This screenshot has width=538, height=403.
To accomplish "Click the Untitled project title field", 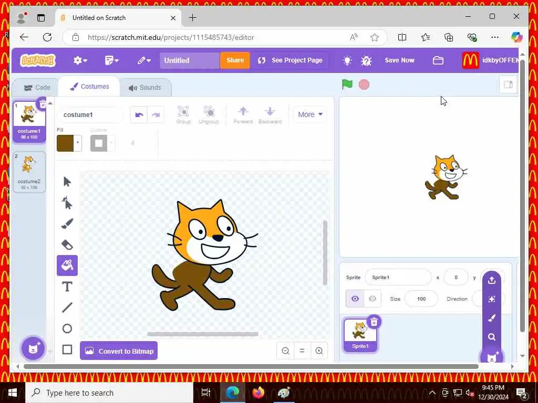I will pyautogui.click(x=189, y=60).
